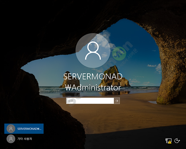The width and height of the screenshot is (186, 149).
Task: Click the 기타 사용자 avatar icon
Action: click(x=11, y=139)
